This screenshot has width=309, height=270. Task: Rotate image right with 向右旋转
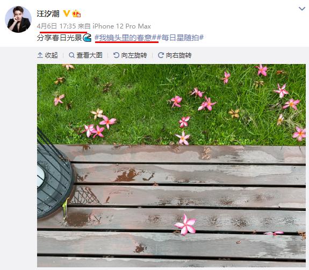point(175,55)
